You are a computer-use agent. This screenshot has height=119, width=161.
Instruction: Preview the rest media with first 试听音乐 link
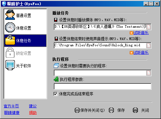click(x=141, y=33)
